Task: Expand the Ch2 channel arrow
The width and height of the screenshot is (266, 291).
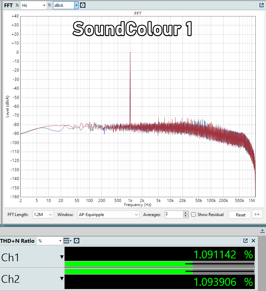Action: coord(62,279)
